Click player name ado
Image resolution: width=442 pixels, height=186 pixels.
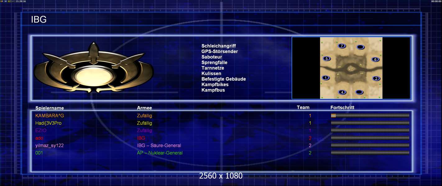39,138
